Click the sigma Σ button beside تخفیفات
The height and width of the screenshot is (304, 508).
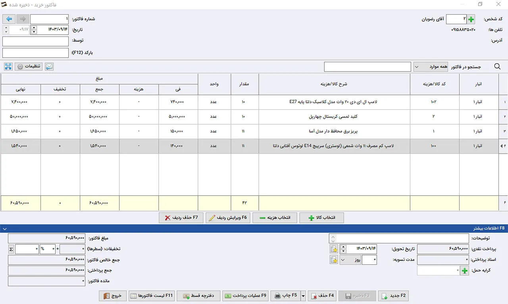click(x=11, y=249)
